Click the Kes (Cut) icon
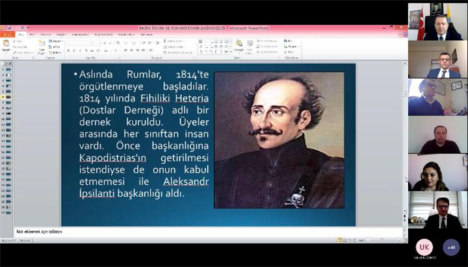Image resolution: width=468 pixels, height=267 pixels. pos(18,41)
